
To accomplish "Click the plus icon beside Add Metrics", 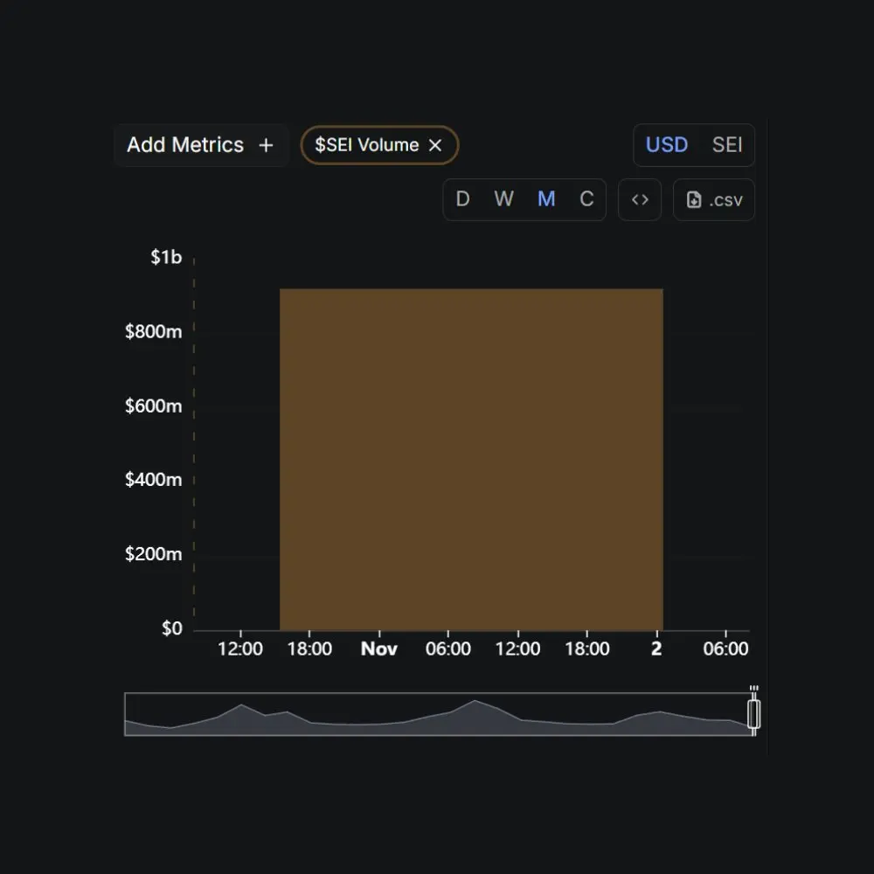I will pos(266,145).
